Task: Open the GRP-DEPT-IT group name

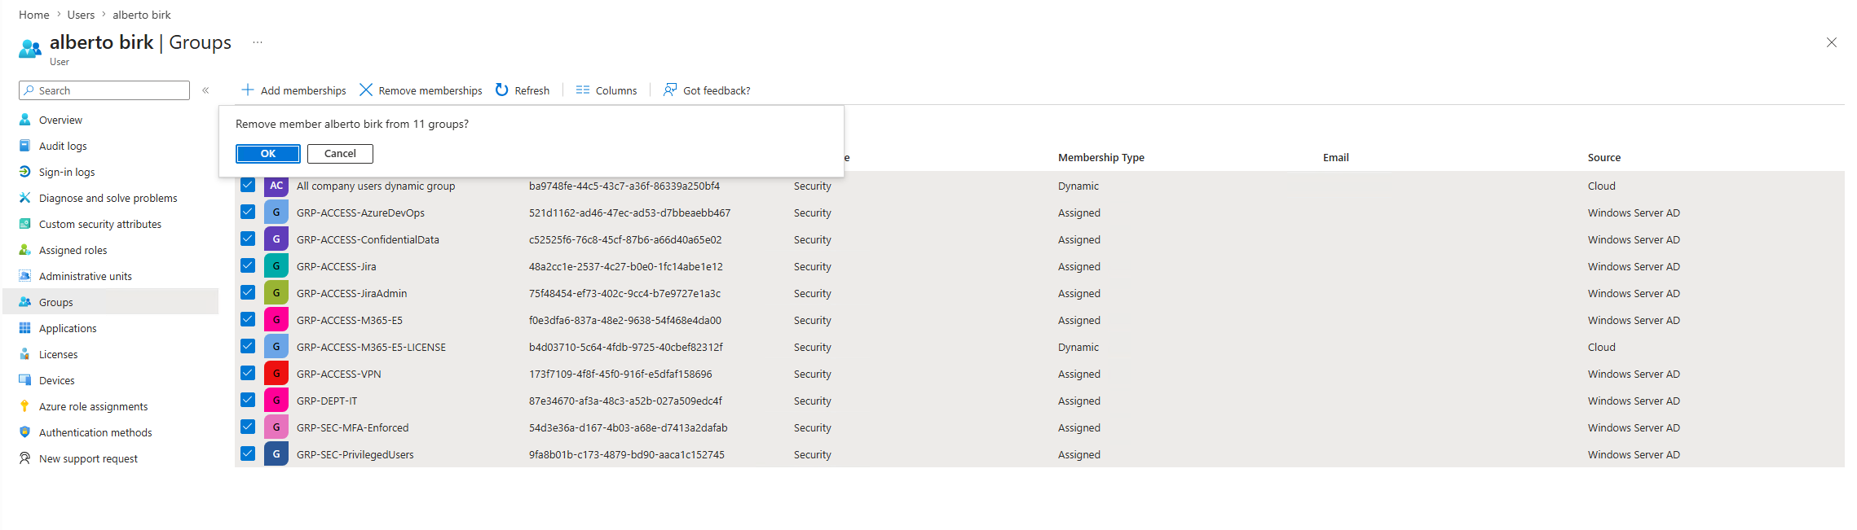Action: pos(327,401)
